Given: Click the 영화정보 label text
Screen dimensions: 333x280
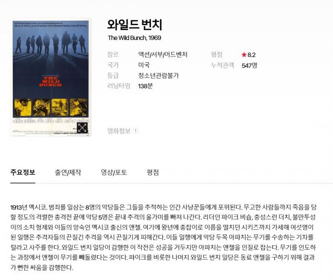Looking at the screenshot, I should click(x=119, y=131).
